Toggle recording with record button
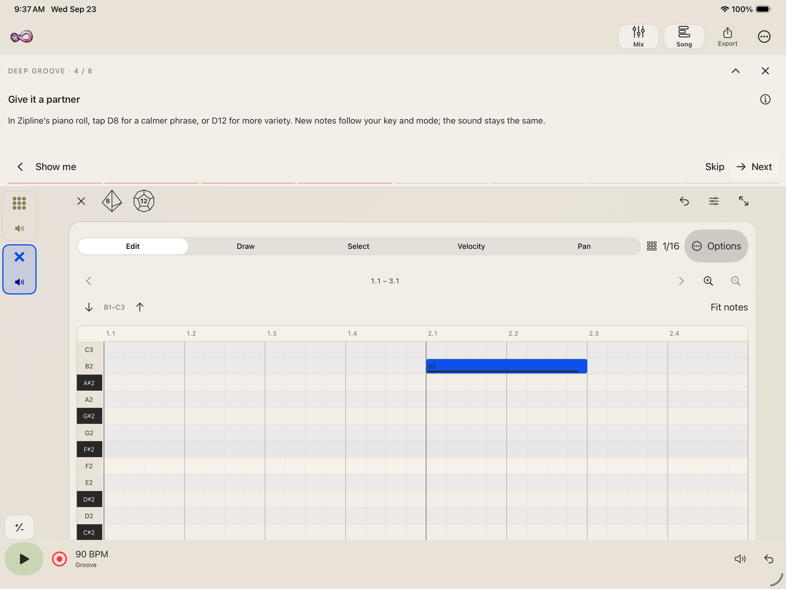The height and width of the screenshot is (589, 786). tap(59, 559)
